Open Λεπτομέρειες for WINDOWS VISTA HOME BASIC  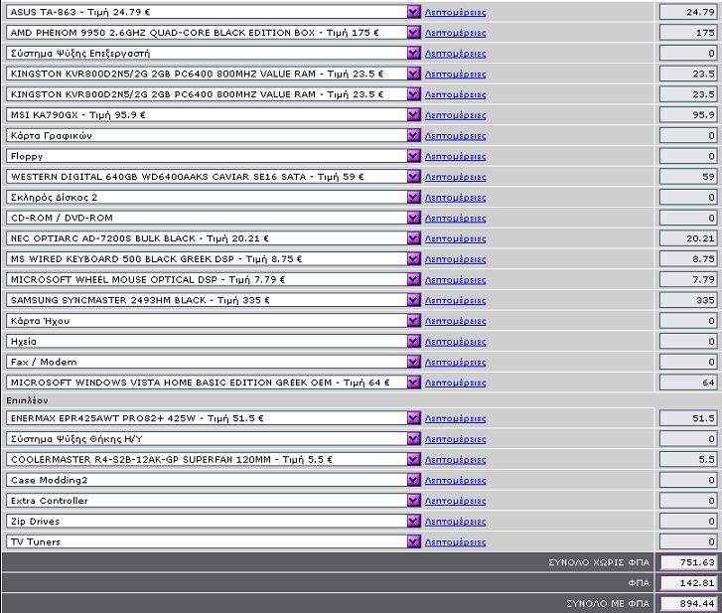(455, 383)
